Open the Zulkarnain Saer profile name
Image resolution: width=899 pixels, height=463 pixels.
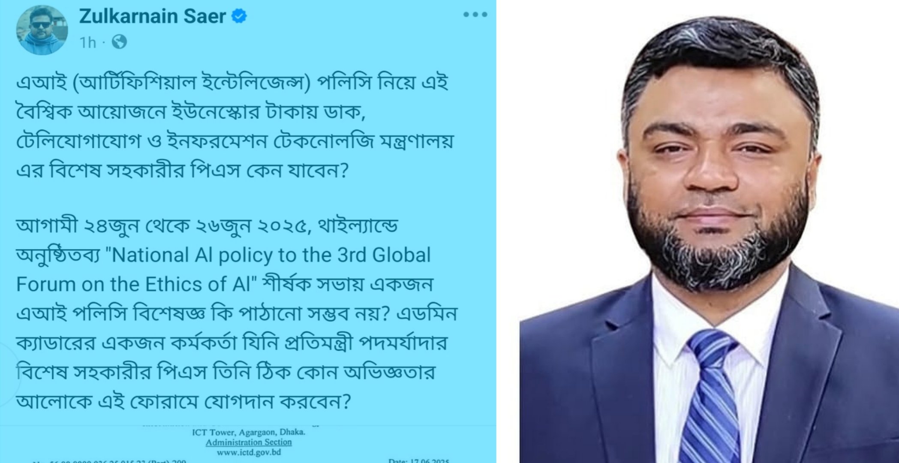(x=152, y=17)
